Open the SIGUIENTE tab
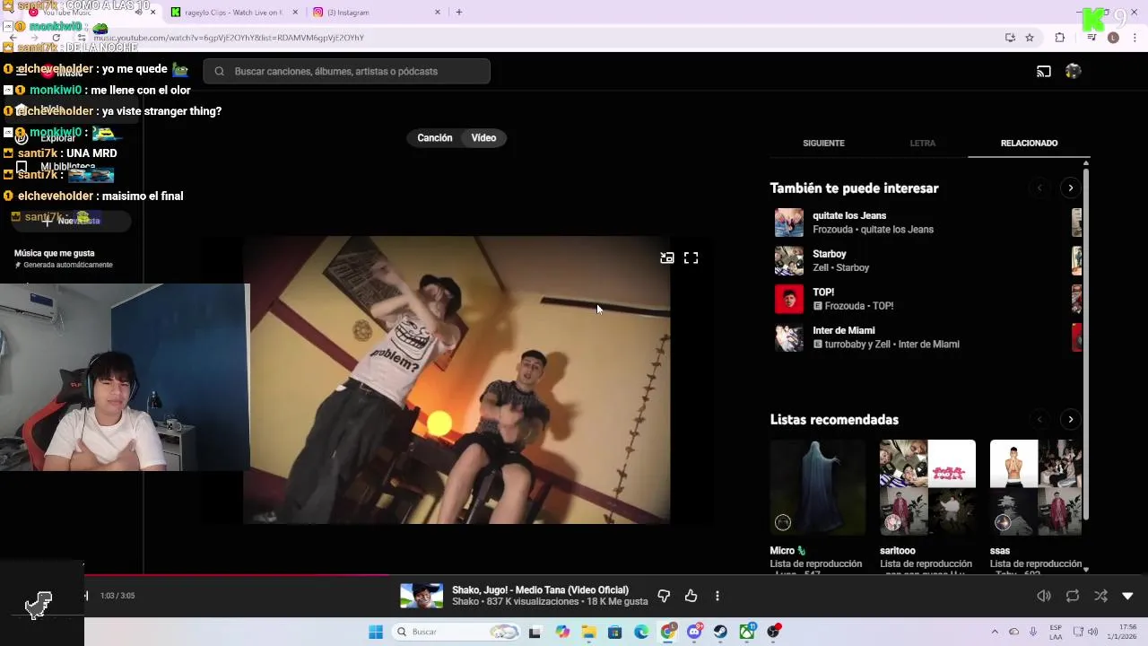Screen dimensions: 1148x646 coord(823,143)
